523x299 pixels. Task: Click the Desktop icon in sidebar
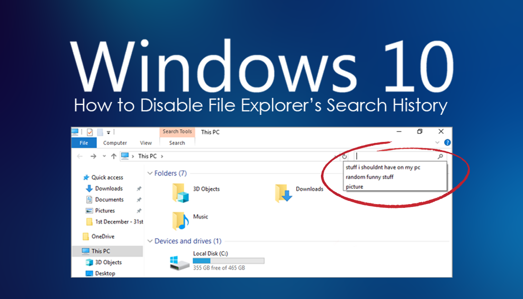[89, 273]
